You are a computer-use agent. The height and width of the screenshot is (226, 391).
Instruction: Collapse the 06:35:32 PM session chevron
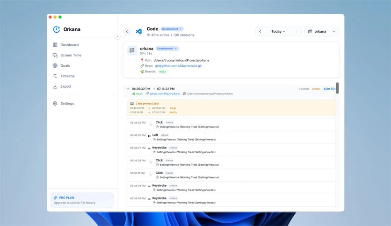click(x=128, y=89)
